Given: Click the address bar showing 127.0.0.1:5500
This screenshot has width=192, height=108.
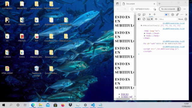Looking at the screenshot, I should pyautogui.click(x=143, y=9).
